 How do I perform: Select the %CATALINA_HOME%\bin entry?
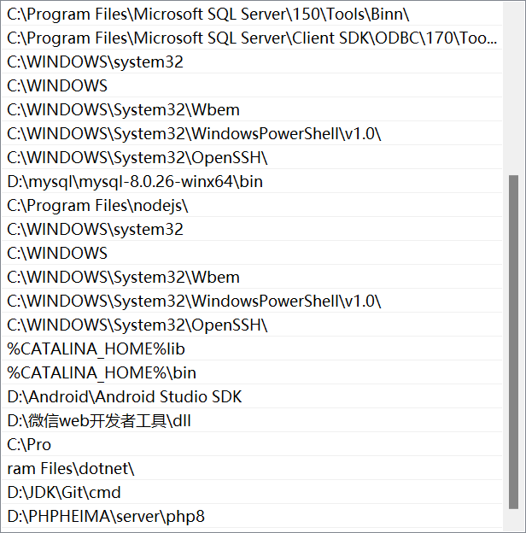tap(252, 372)
